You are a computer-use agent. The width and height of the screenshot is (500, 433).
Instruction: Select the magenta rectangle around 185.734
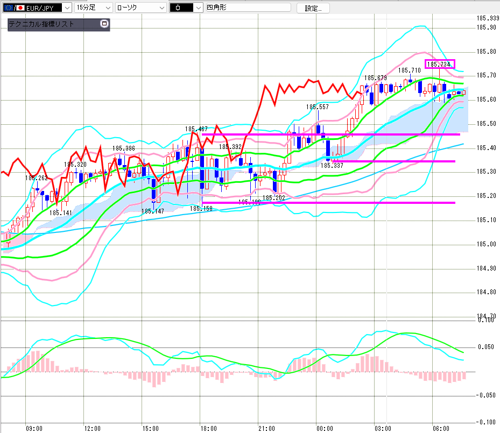pos(440,64)
